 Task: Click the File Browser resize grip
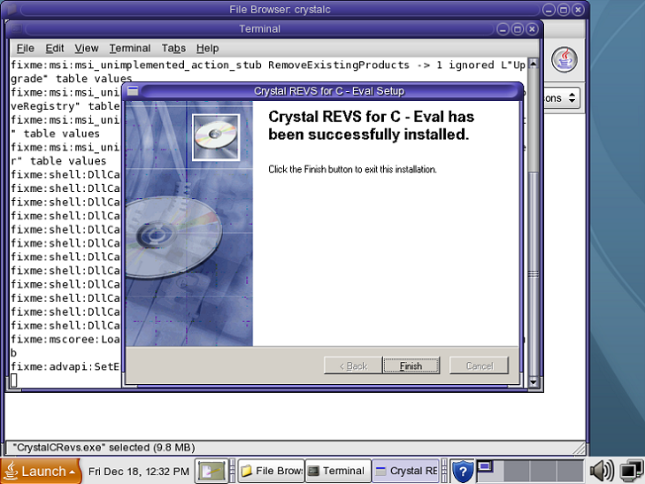point(580,448)
